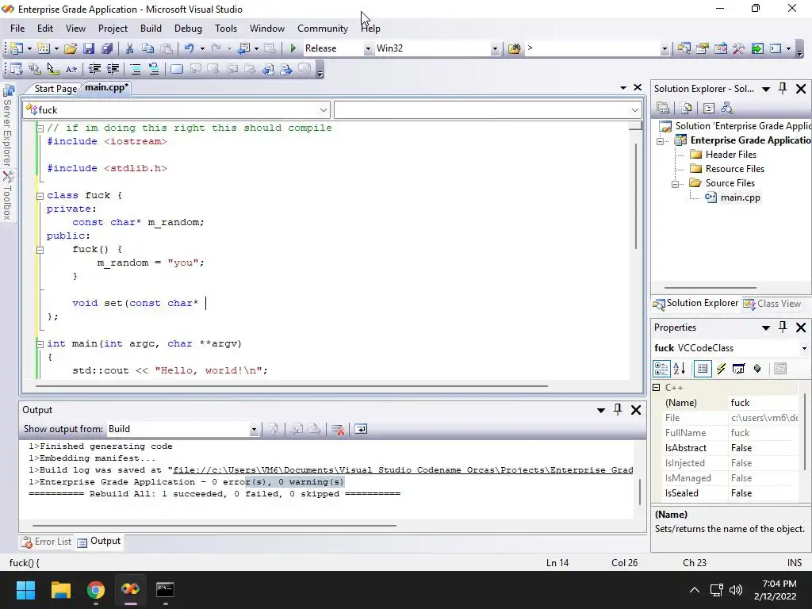Select main.cpp in Solution Explorer
This screenshot has width=812, height=609.
click(740, 197)
